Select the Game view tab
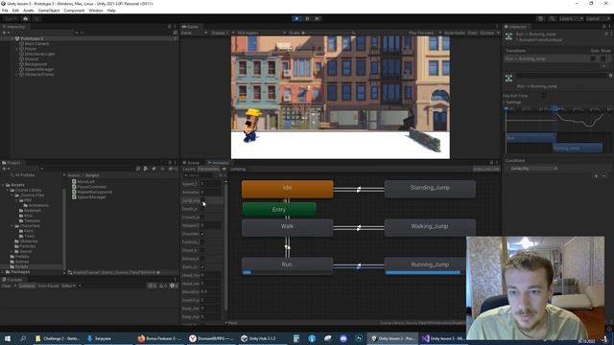 (x=191, y=27)
